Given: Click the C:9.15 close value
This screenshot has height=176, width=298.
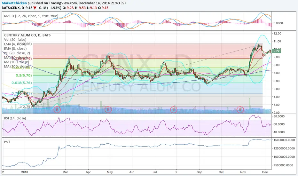Looking at the screenshot, I should [x=103, y=8].
